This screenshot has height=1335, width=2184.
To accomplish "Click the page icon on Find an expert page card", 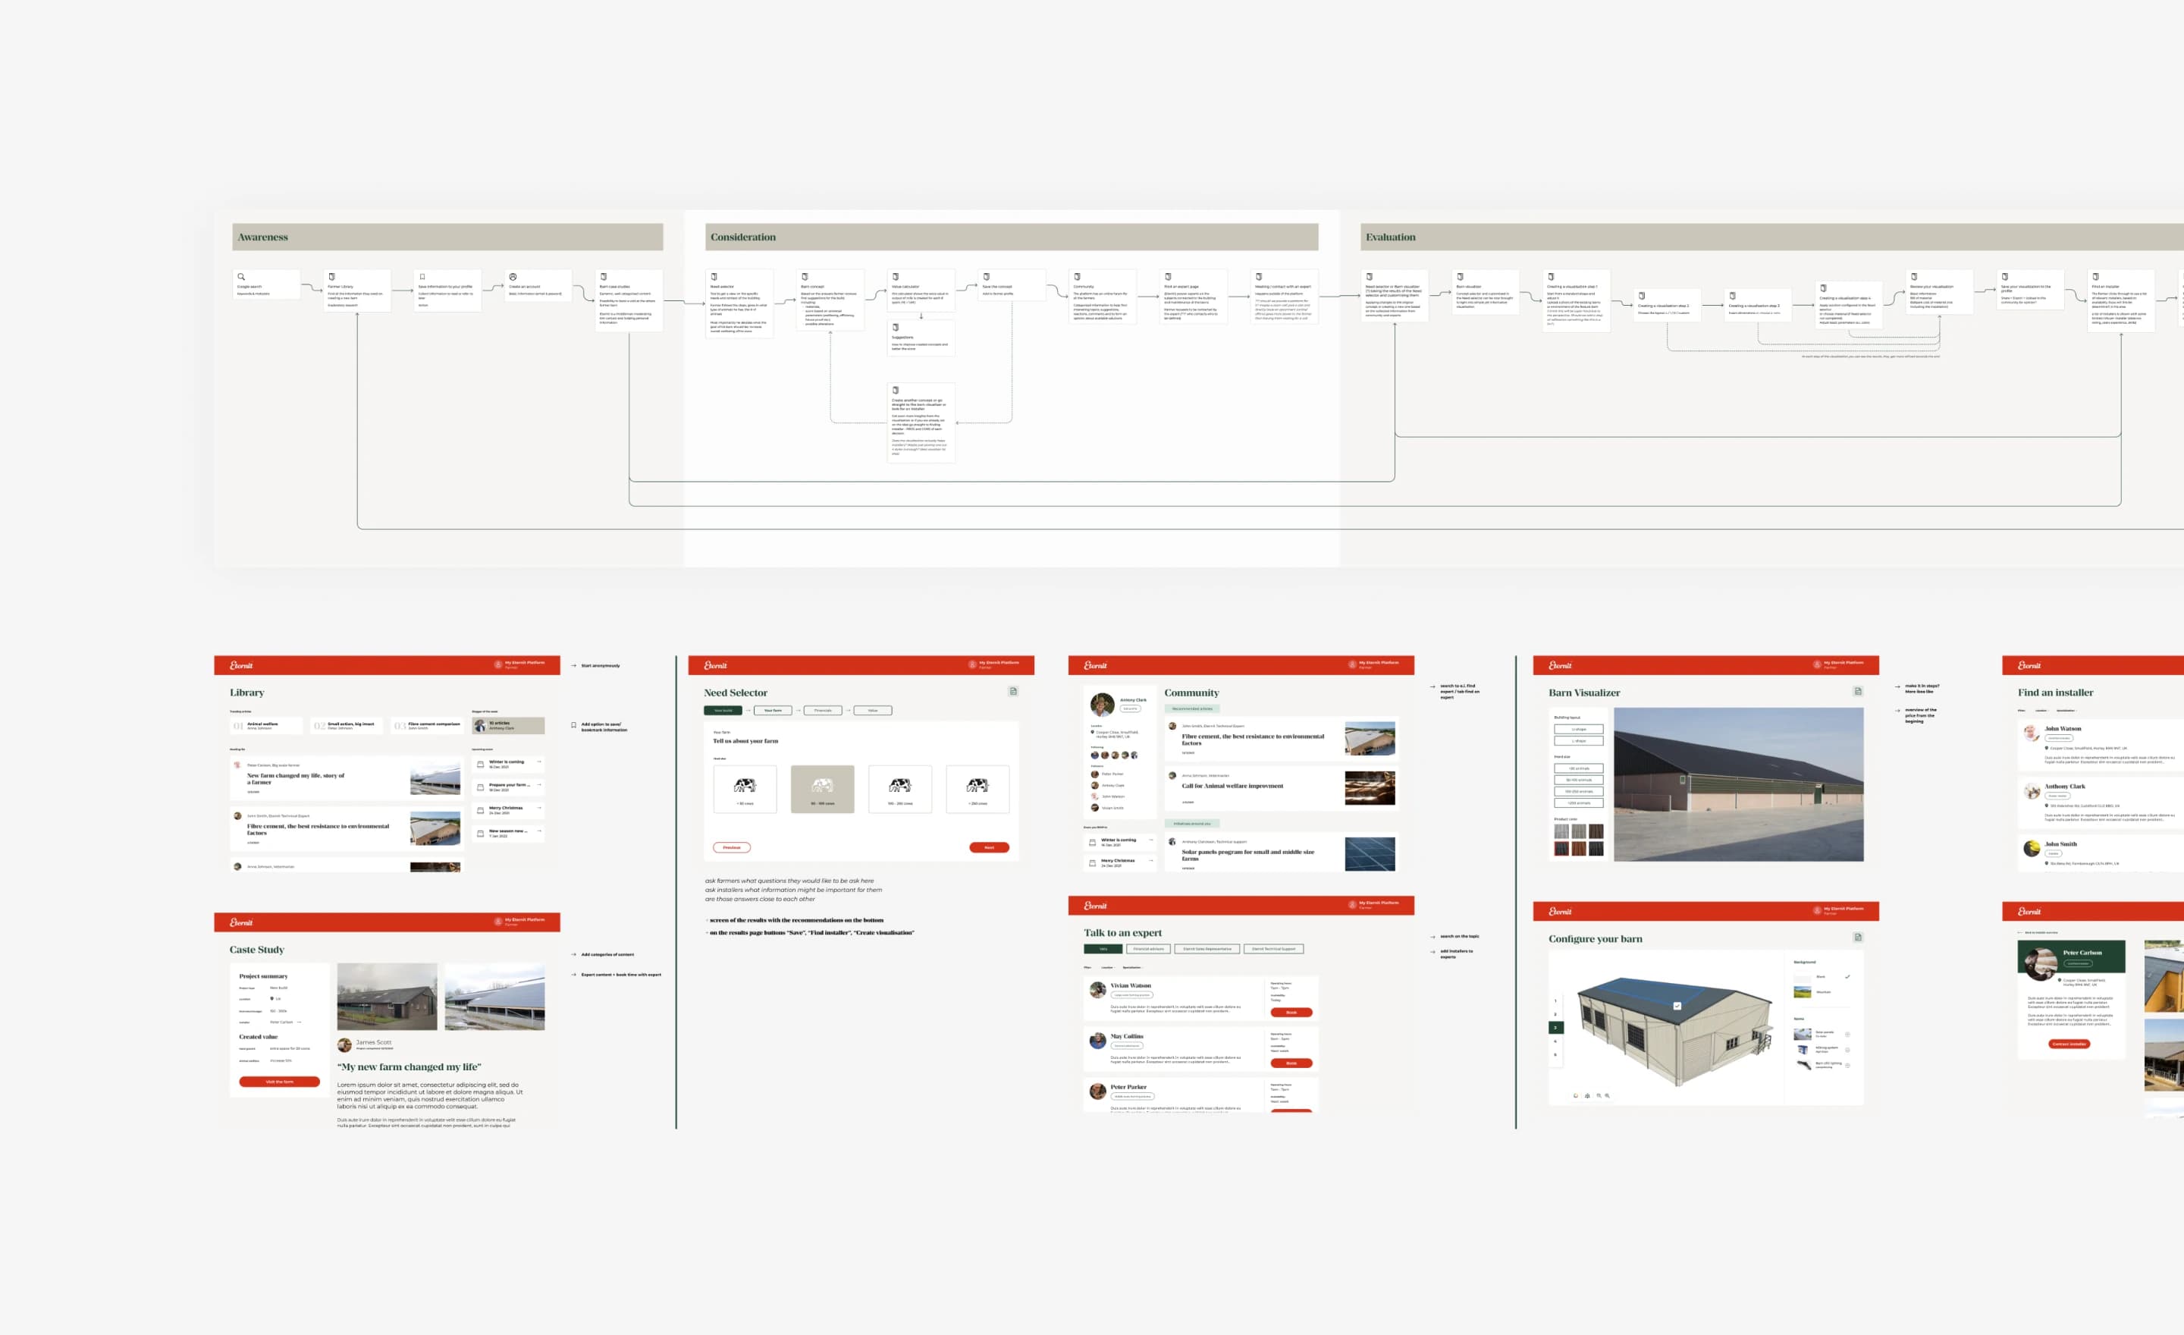I will tap(1169, 278).
